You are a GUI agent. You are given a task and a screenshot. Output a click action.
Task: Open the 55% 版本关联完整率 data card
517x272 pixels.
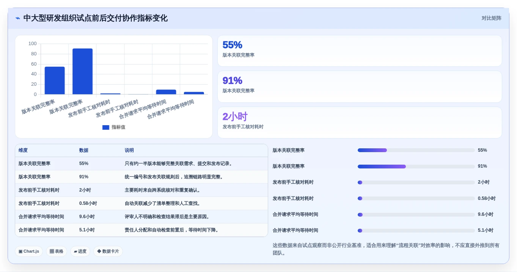(x=360, y=51)
